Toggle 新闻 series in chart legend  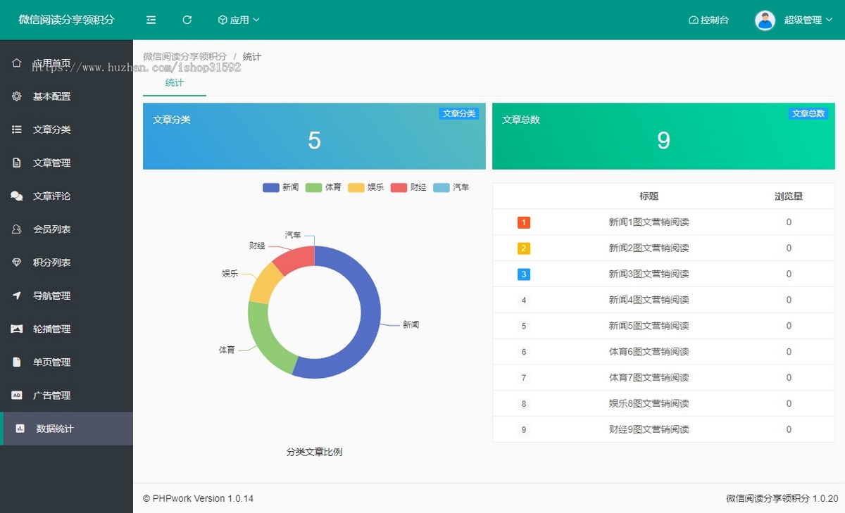(281, 188)
